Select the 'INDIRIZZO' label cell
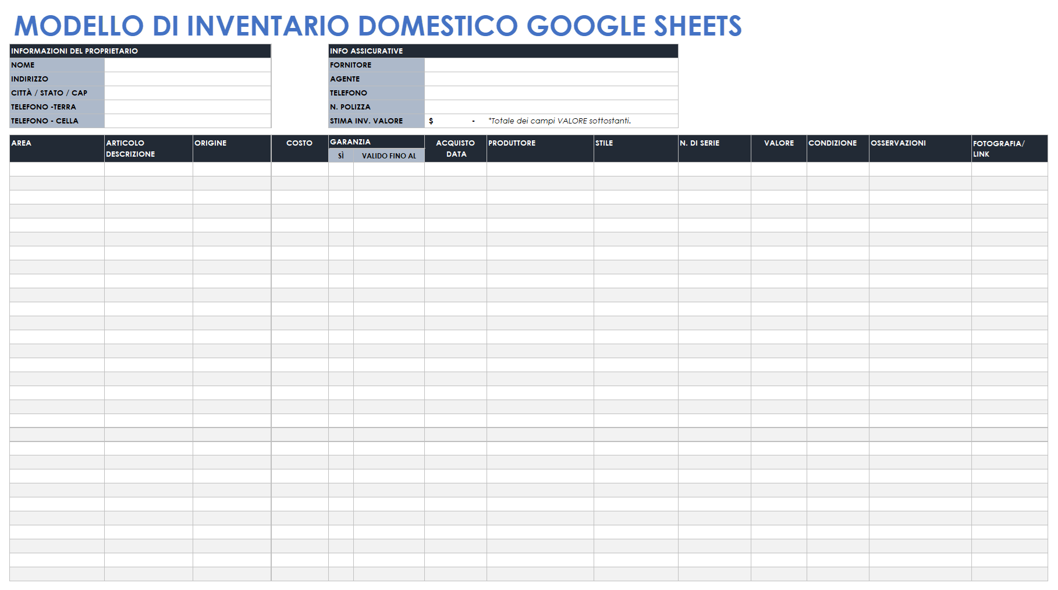 pos(57,79)
